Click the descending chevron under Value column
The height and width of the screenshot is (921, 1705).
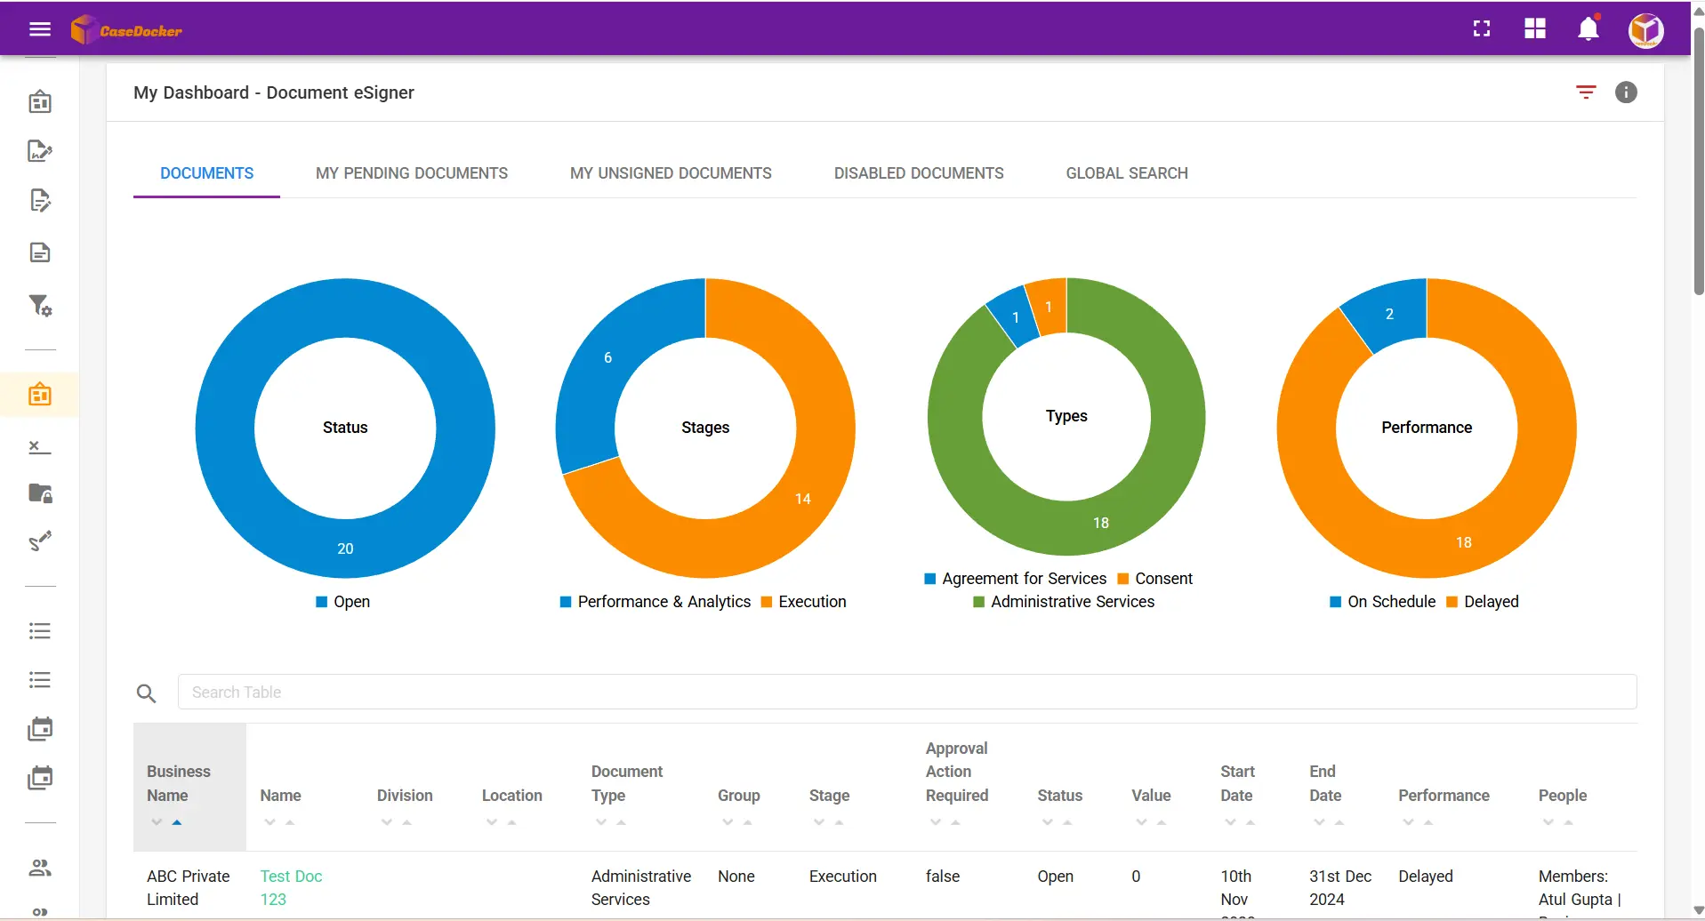[1141, 822]
